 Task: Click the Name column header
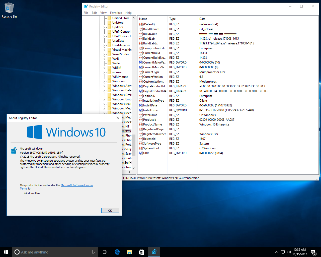[x=152, y=19]
